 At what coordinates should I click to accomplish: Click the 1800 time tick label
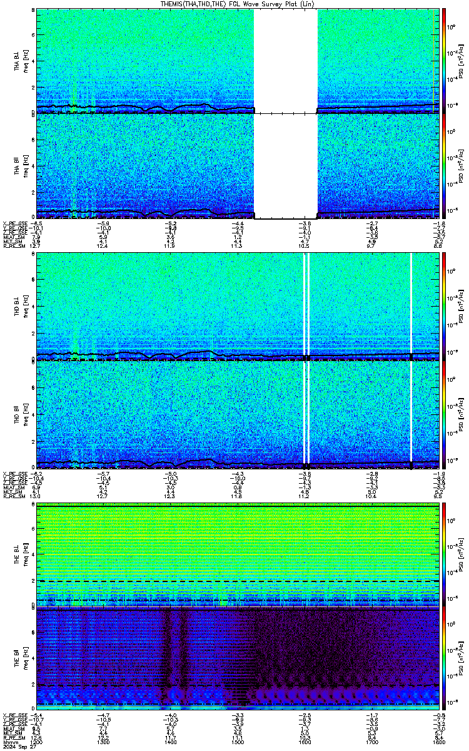tap(439, 742)
